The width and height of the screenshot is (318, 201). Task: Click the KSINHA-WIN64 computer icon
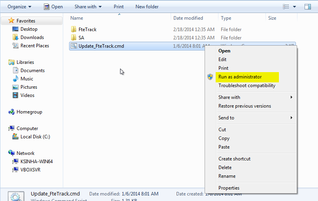(x=15, y=161)
